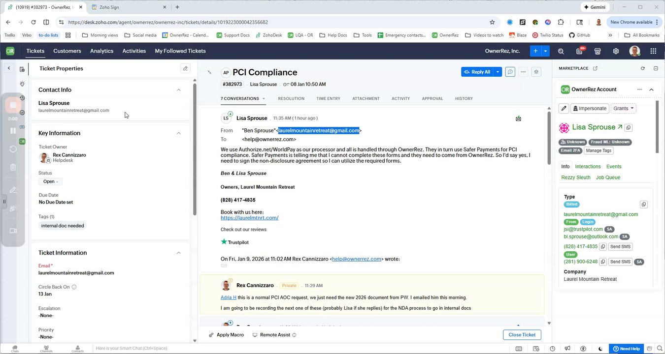Switch to the Resolution tab
The height and width of the screenshot is (354, 665).
(291, 99)
